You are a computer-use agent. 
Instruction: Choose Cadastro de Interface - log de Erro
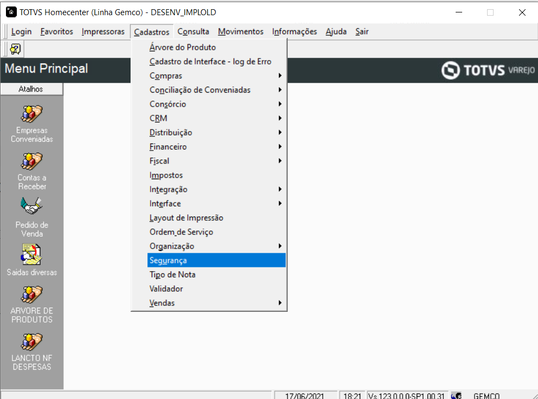[217, 62]
